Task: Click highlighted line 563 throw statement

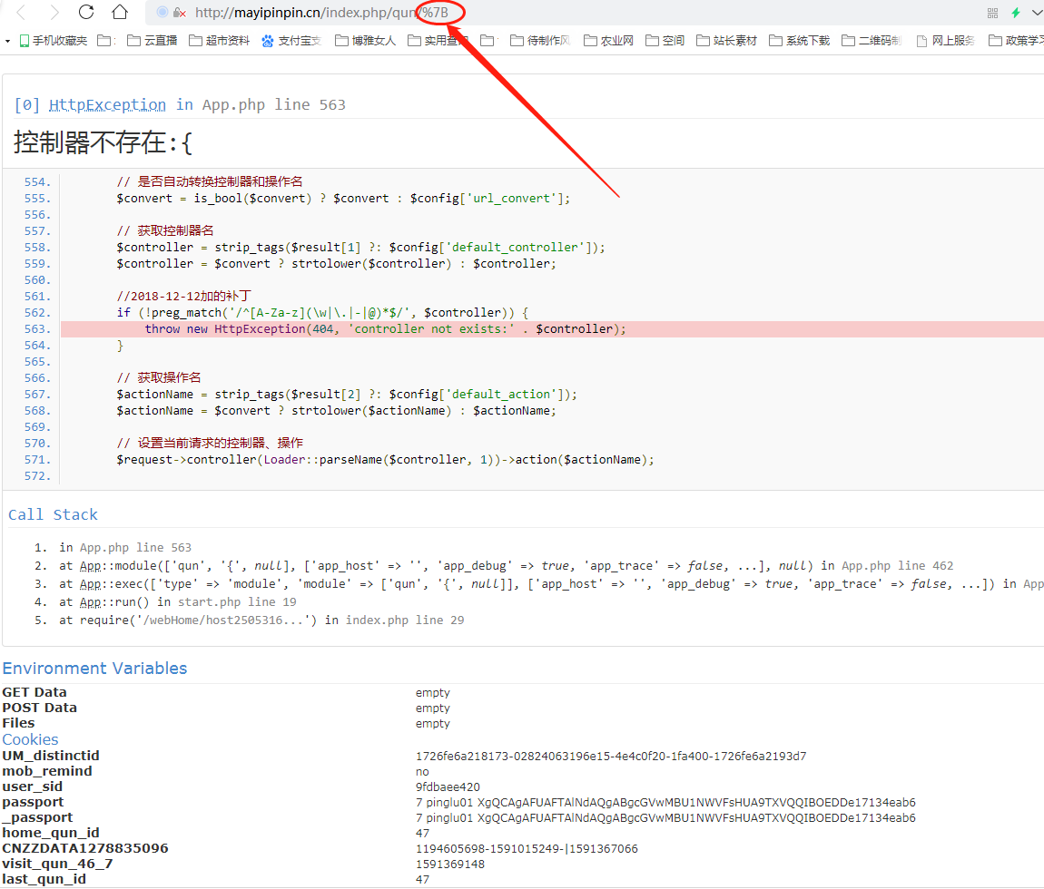Action: pyautogui.click(x=385, y=329)
